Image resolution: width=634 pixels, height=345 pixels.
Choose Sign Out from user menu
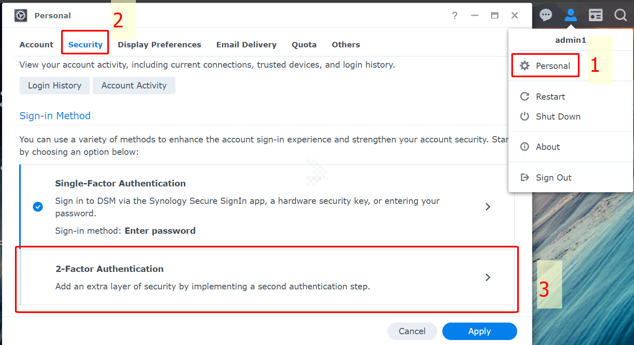click(553, 178)
